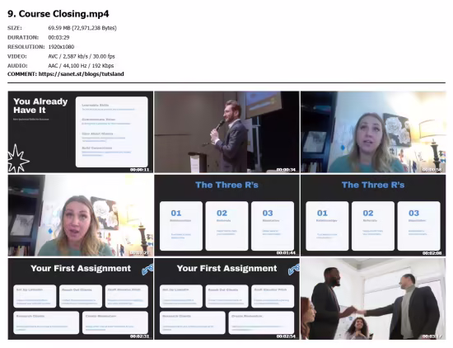Click the starburst graphic in the 00:00:11 frame

click(x=17, y=159)
